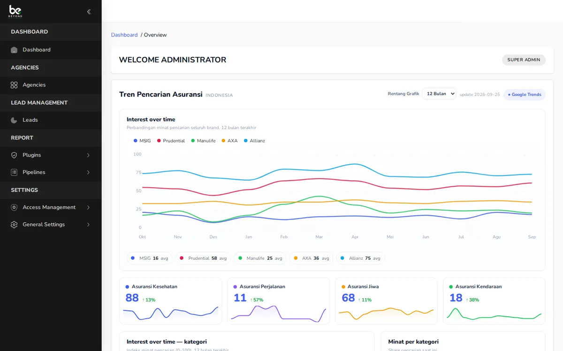Click the Access Management badge icon
Screen dimensions: 563x351
(14, 207)
